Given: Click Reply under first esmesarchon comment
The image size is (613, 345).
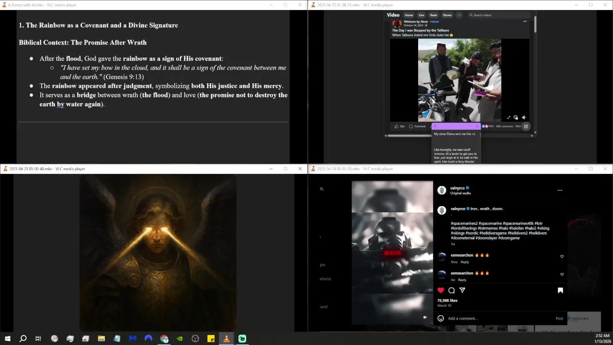Looking at the screenshot, I should pyautogui.click(x=465, y=262).
